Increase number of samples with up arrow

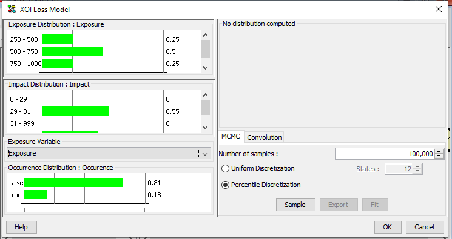(439, 151)
